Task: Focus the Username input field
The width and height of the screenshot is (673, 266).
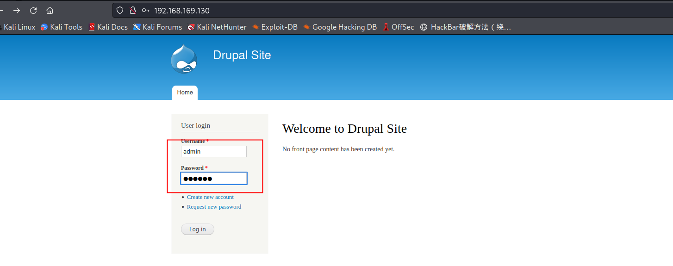Action: 214,151
